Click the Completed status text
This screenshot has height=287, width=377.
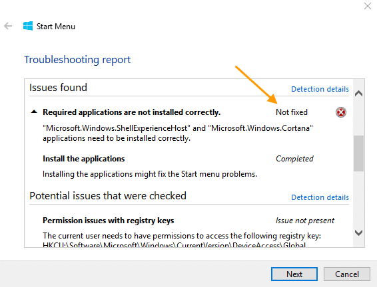pos(294,159)
